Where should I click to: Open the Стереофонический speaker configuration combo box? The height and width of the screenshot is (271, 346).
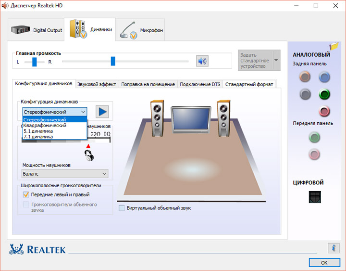coord(55,112)
